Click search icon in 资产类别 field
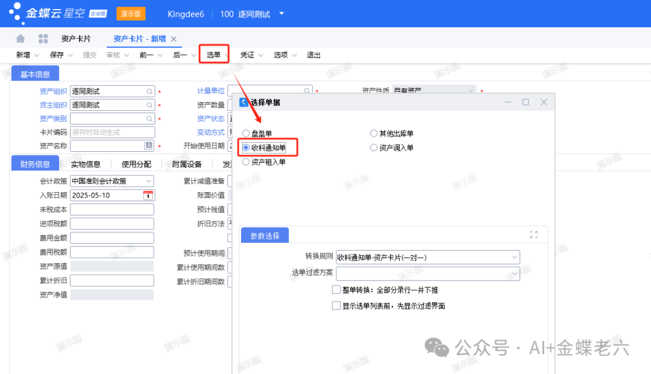This screenshot has height=374, width=651. 149,119
